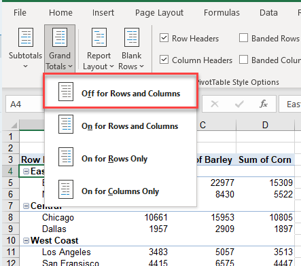The image size is (301, 266).
Task: Click the cell with value 15953
Action: click(x=222, y=217)
